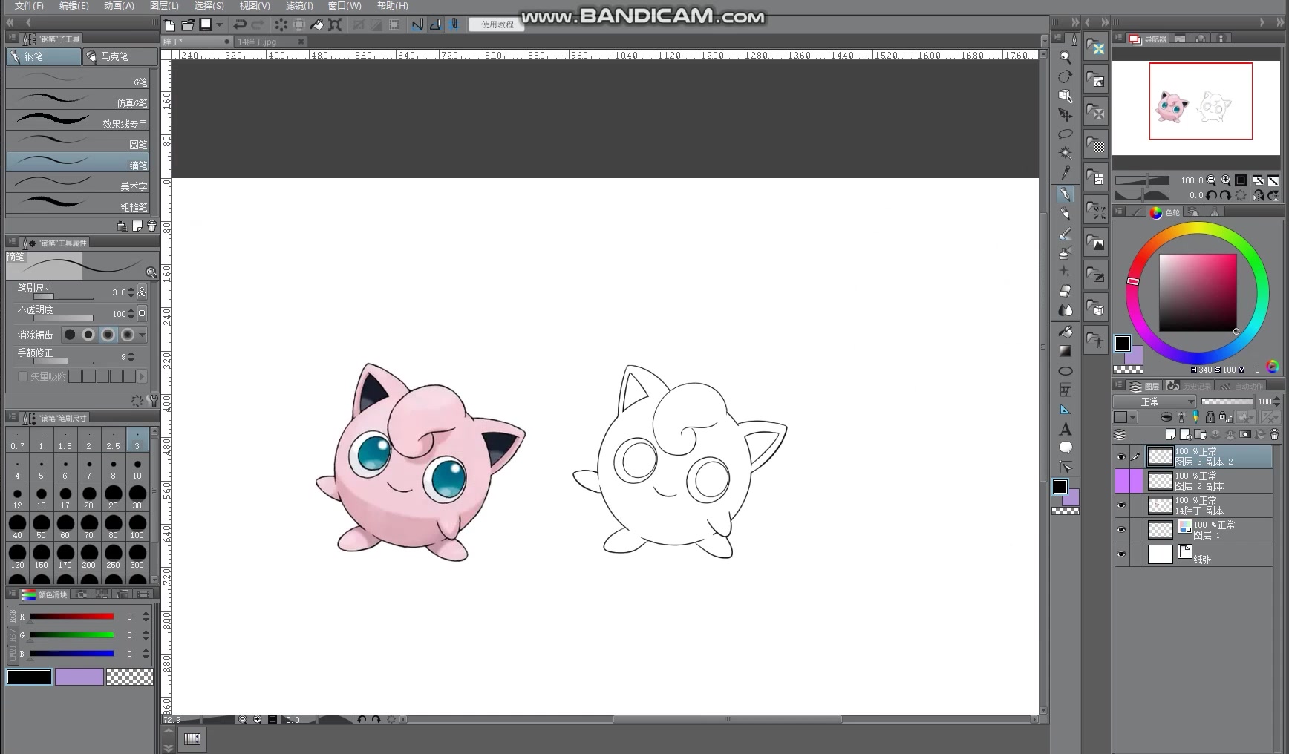Open the Navigator panel menu

tap(1118, 38)
